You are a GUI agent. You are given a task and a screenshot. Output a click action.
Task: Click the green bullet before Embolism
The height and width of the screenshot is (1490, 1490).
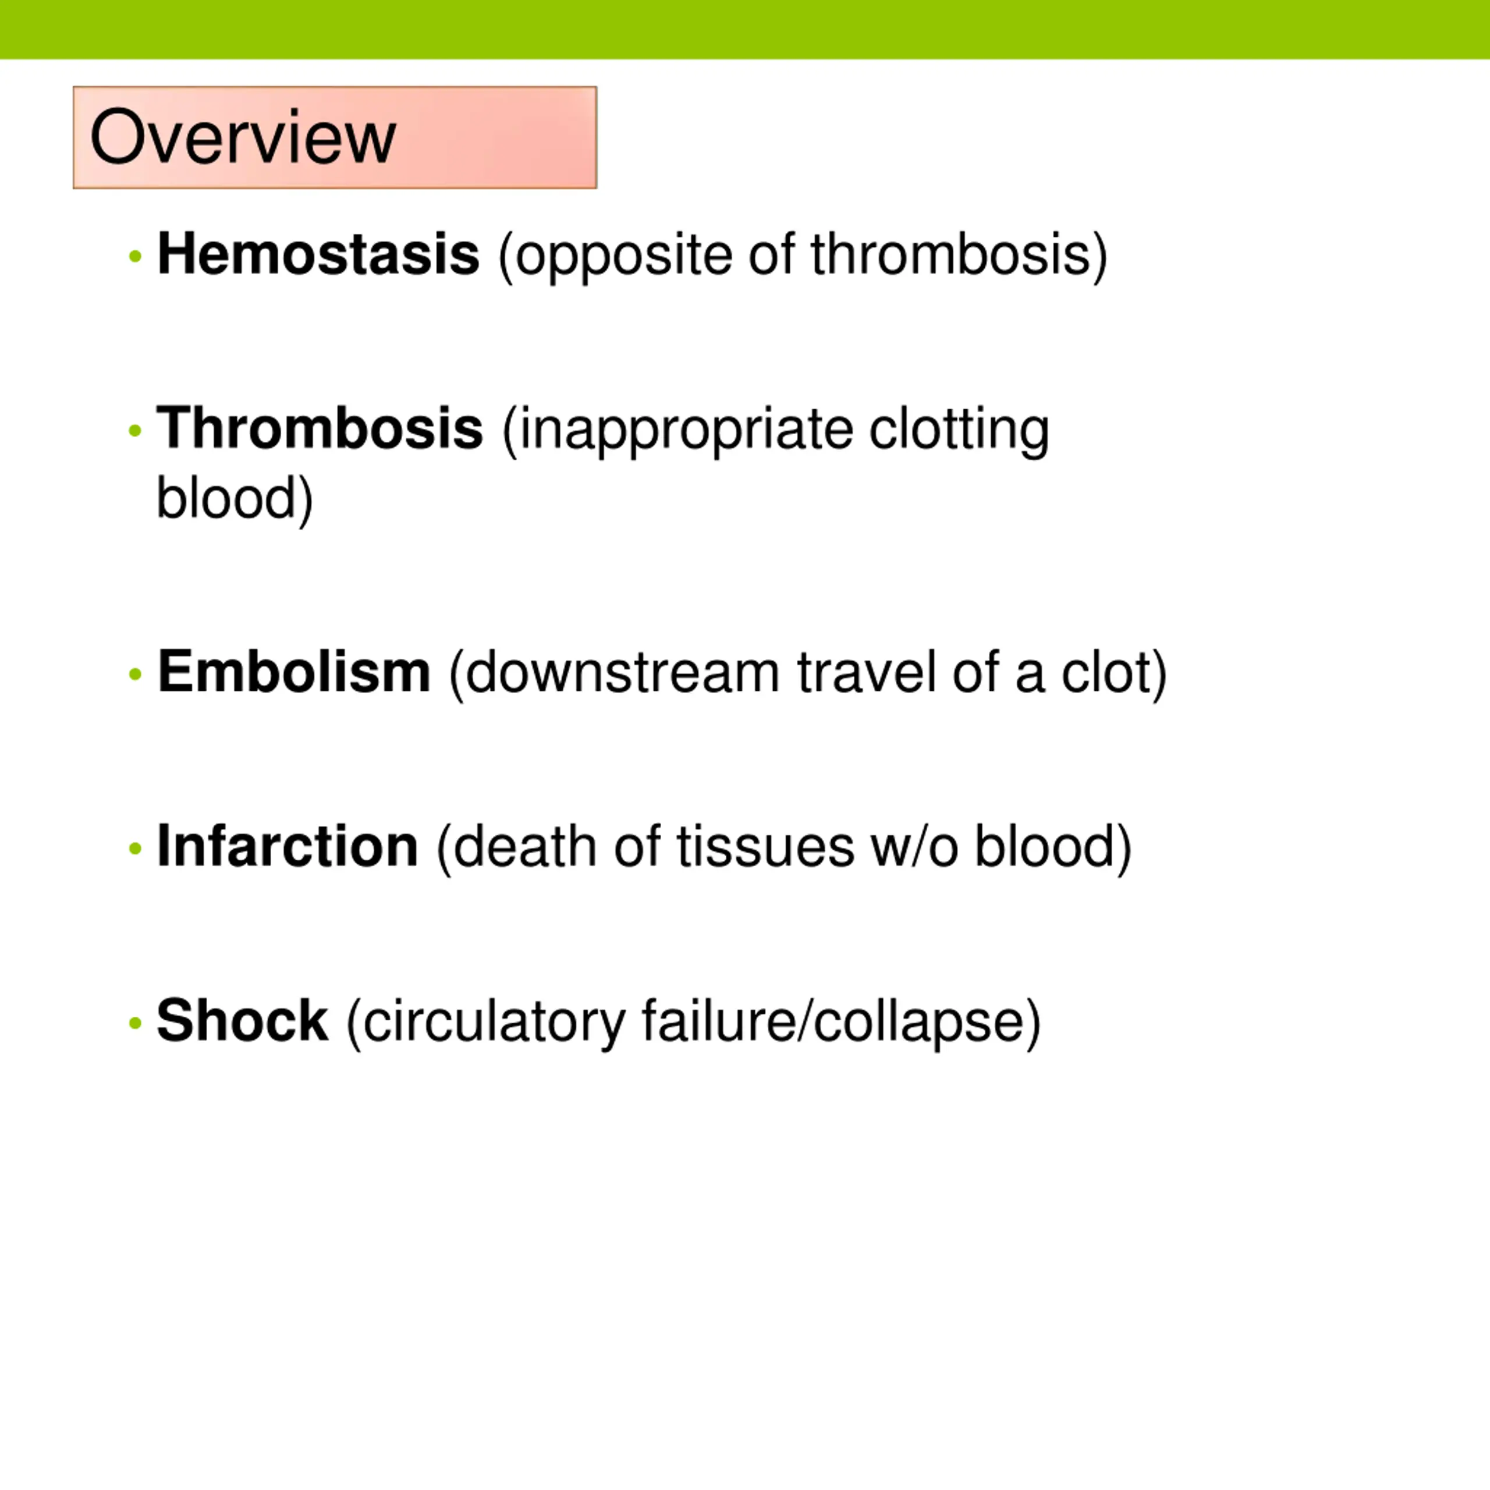coord(136,674)
